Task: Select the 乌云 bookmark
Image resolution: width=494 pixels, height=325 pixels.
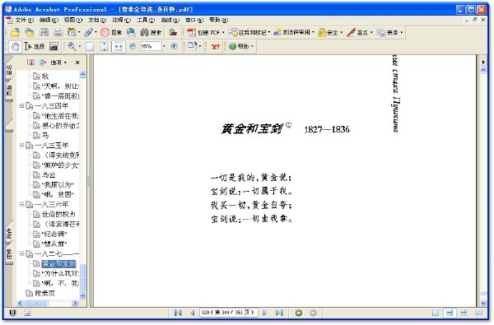Action: pyautogui.click(x=49, y=174)
